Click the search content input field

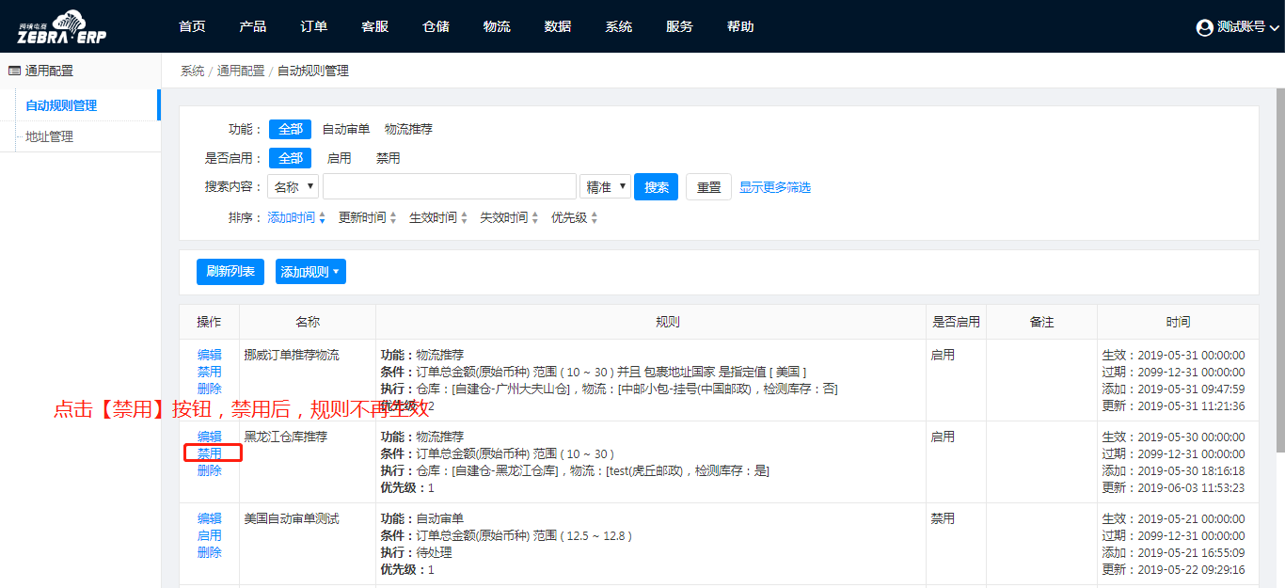tap(449, 187)
